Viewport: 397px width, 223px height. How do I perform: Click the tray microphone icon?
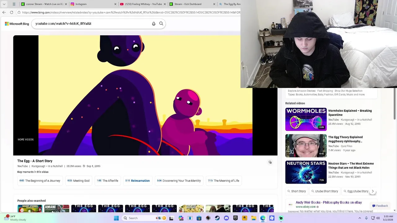pos(366,218)
